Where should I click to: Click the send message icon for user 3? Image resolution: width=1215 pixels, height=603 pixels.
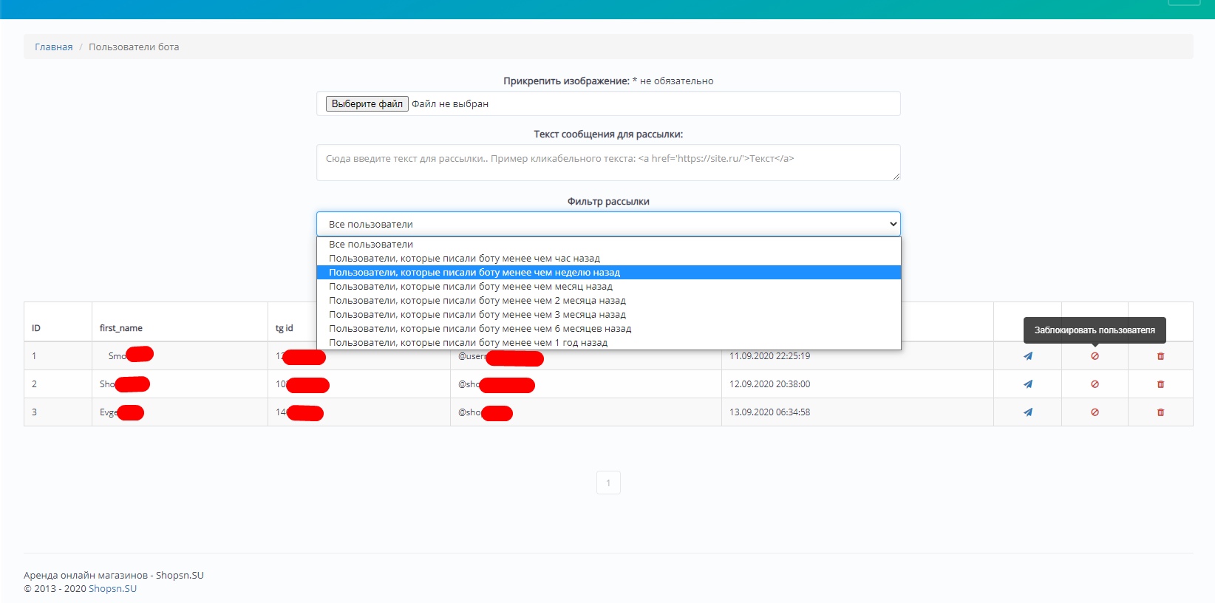1027,412
